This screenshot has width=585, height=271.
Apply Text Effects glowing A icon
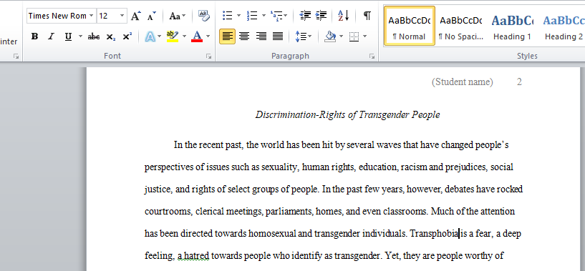[150, 36]
